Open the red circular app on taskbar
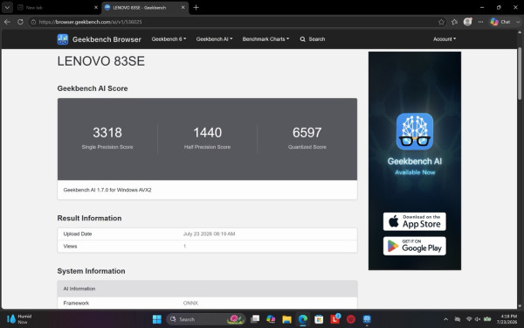Image resolution: width=524 pixels, height=328 pixels. coord(350,319)
